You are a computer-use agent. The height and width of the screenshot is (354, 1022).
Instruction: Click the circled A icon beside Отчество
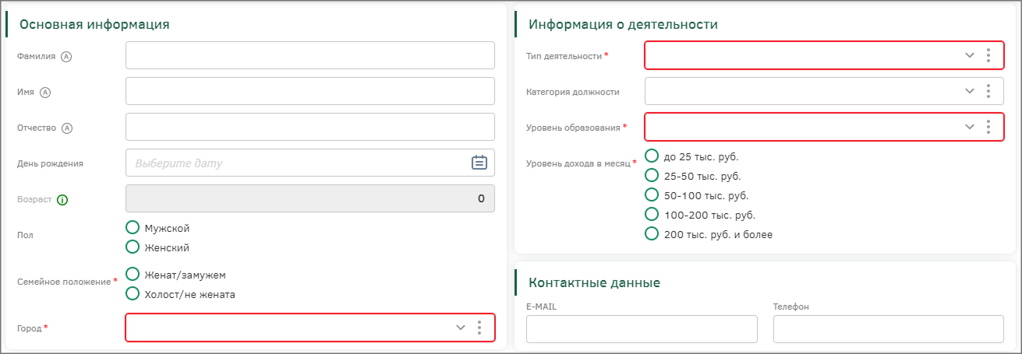pyautogui.click(x=67, y=128)
